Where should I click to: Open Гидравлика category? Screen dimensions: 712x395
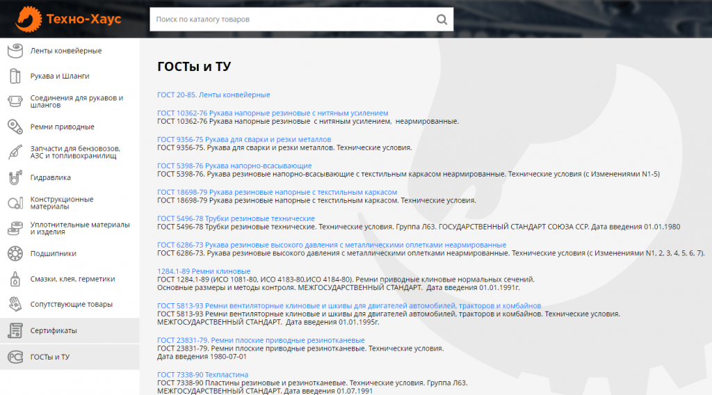(x=50, y=177)
